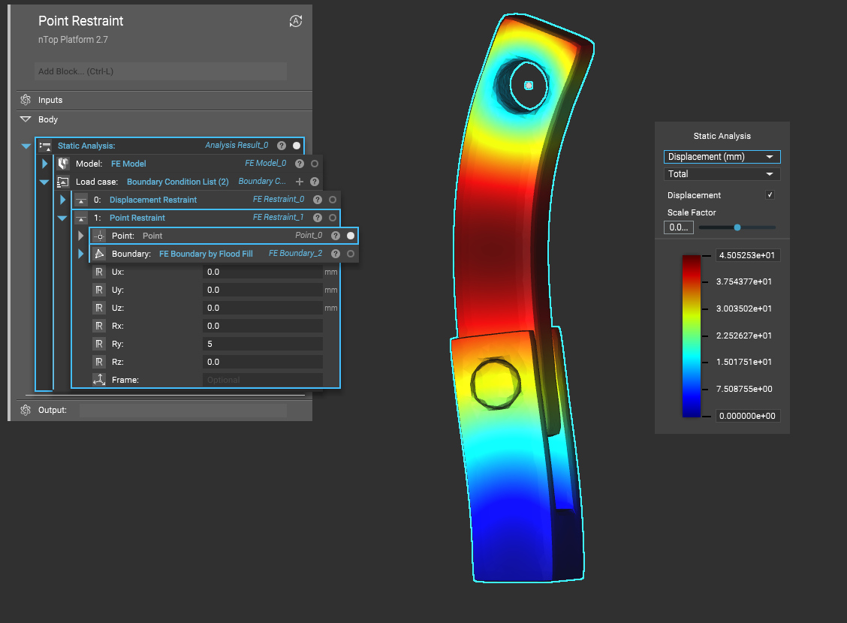Collapse the Point Restraint item

[62, 218]
